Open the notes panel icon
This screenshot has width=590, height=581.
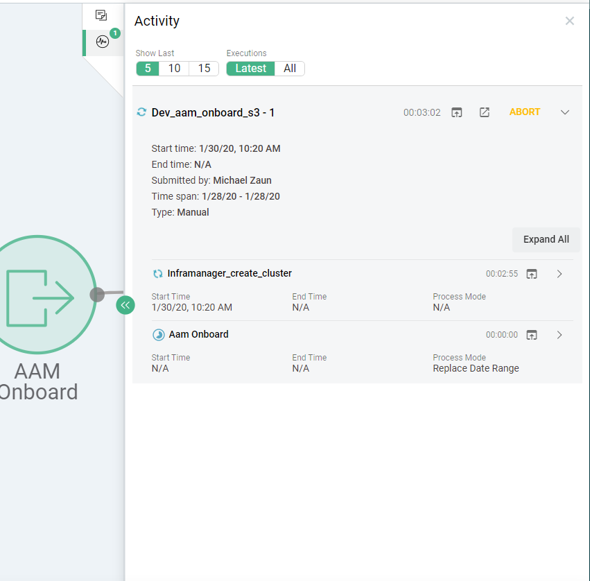(x=101, y=15)
